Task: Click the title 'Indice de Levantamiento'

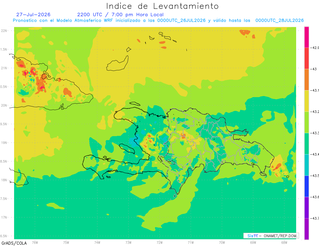Action: tap(162, 6)
